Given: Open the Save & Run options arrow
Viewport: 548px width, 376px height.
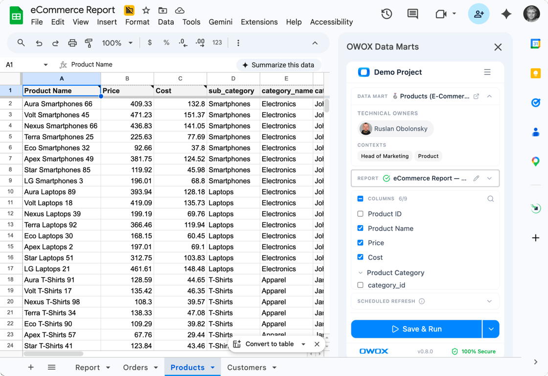Looking at the screenshot, I should [491, 329].
